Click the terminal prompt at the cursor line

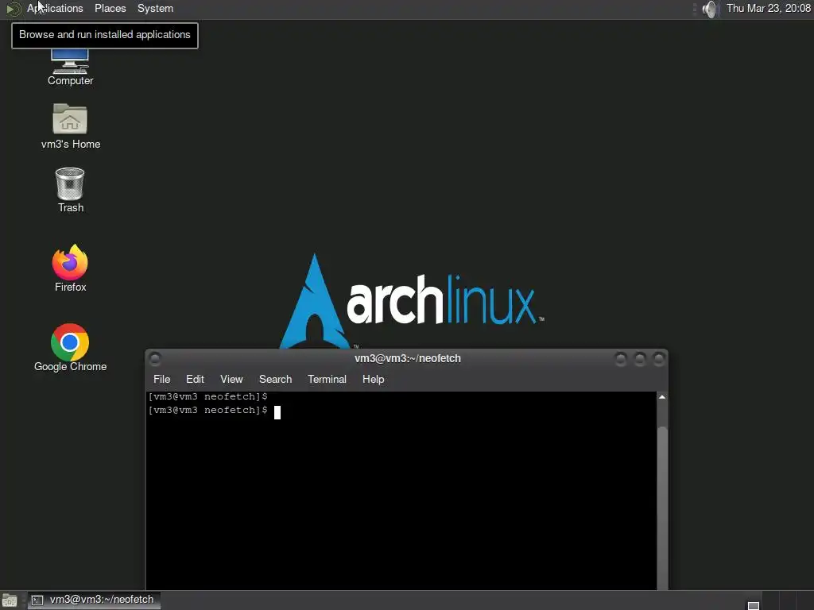pyautogui.click(x=214, y=411)
